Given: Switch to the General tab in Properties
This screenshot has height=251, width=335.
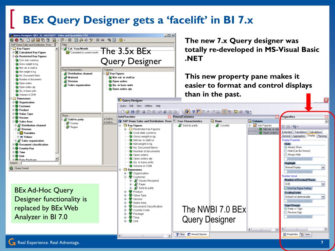Looking at the screenshot, I should pos(286,136).
